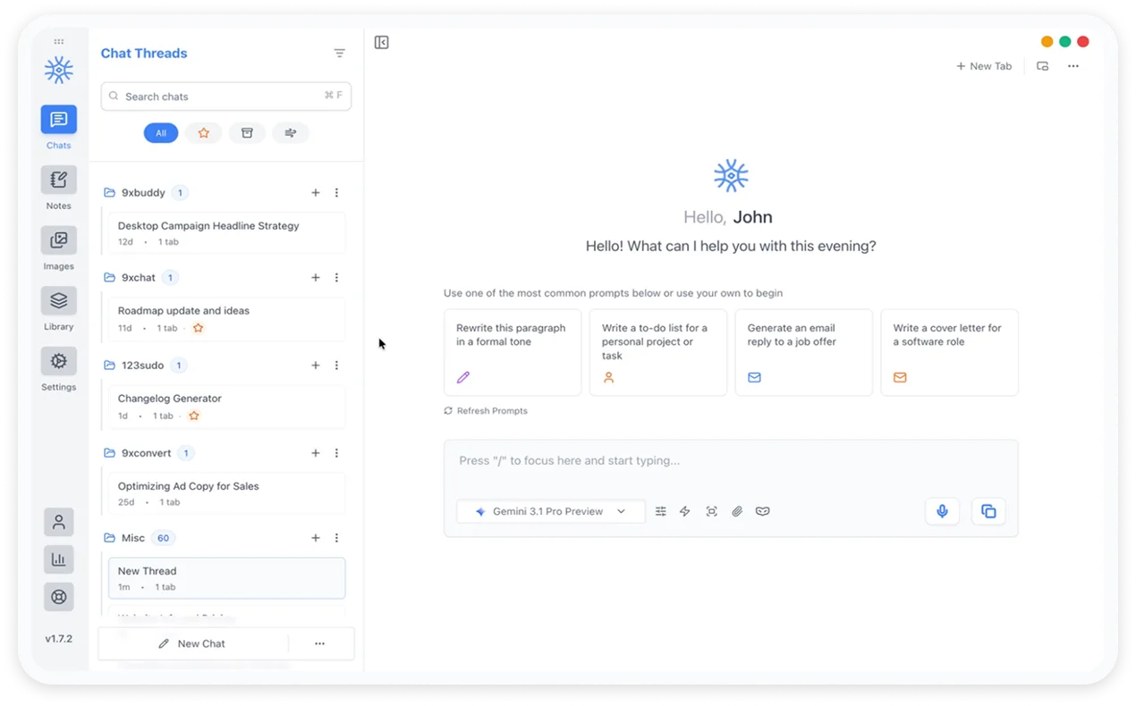The image size is (1136, 706).
Task: Filter chats by starred
Action: [204, 133]
